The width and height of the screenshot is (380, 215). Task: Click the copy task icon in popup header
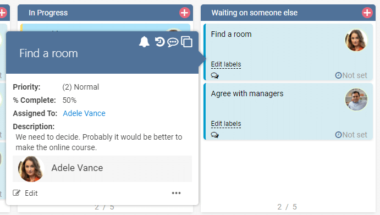[187, 42]
